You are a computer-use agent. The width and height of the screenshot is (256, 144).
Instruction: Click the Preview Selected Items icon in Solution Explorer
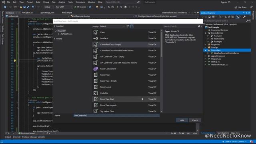tap(238, 17)
